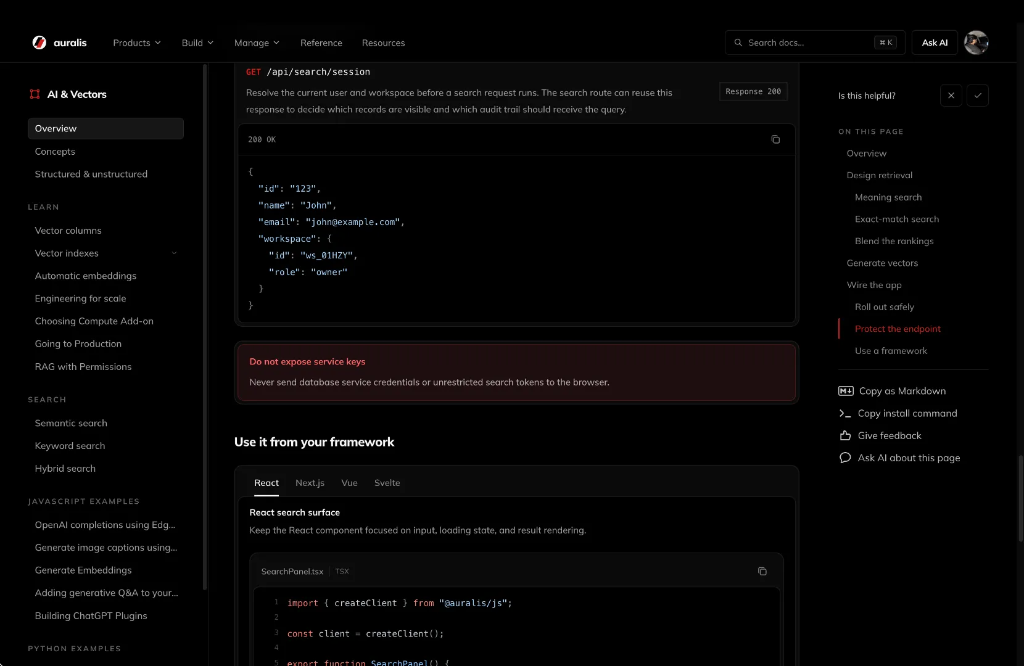Copy the 200 OK response JSON

tap(775, 139)
